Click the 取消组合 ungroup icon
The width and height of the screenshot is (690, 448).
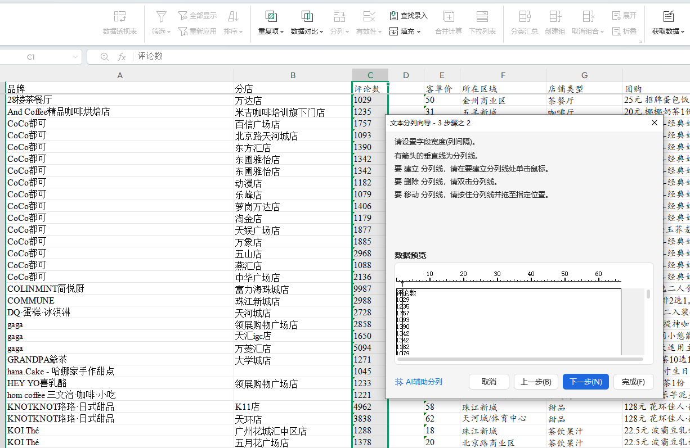tap(588, 16)
